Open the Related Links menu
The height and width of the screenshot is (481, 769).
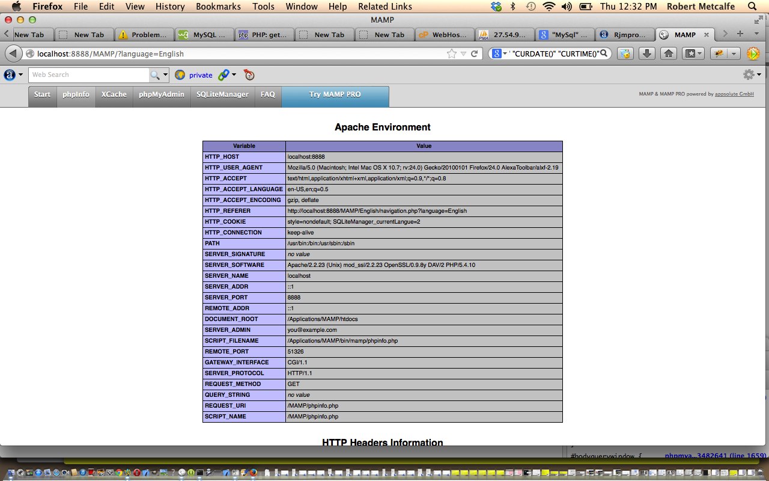[385, 7]
